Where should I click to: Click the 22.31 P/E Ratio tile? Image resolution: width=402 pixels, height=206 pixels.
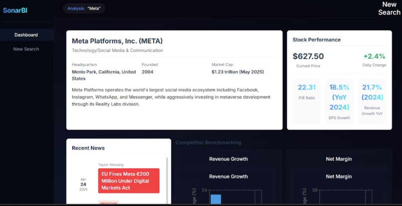307,102
